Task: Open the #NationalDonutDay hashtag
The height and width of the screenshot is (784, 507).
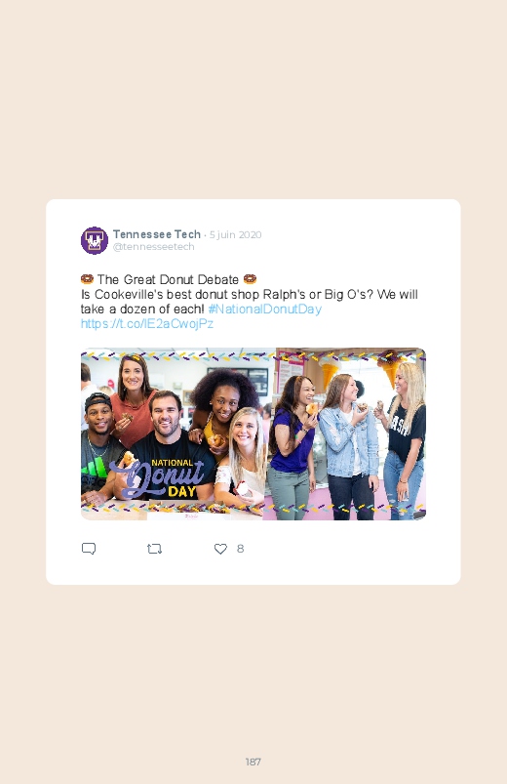Action: (x=265, y=309)
